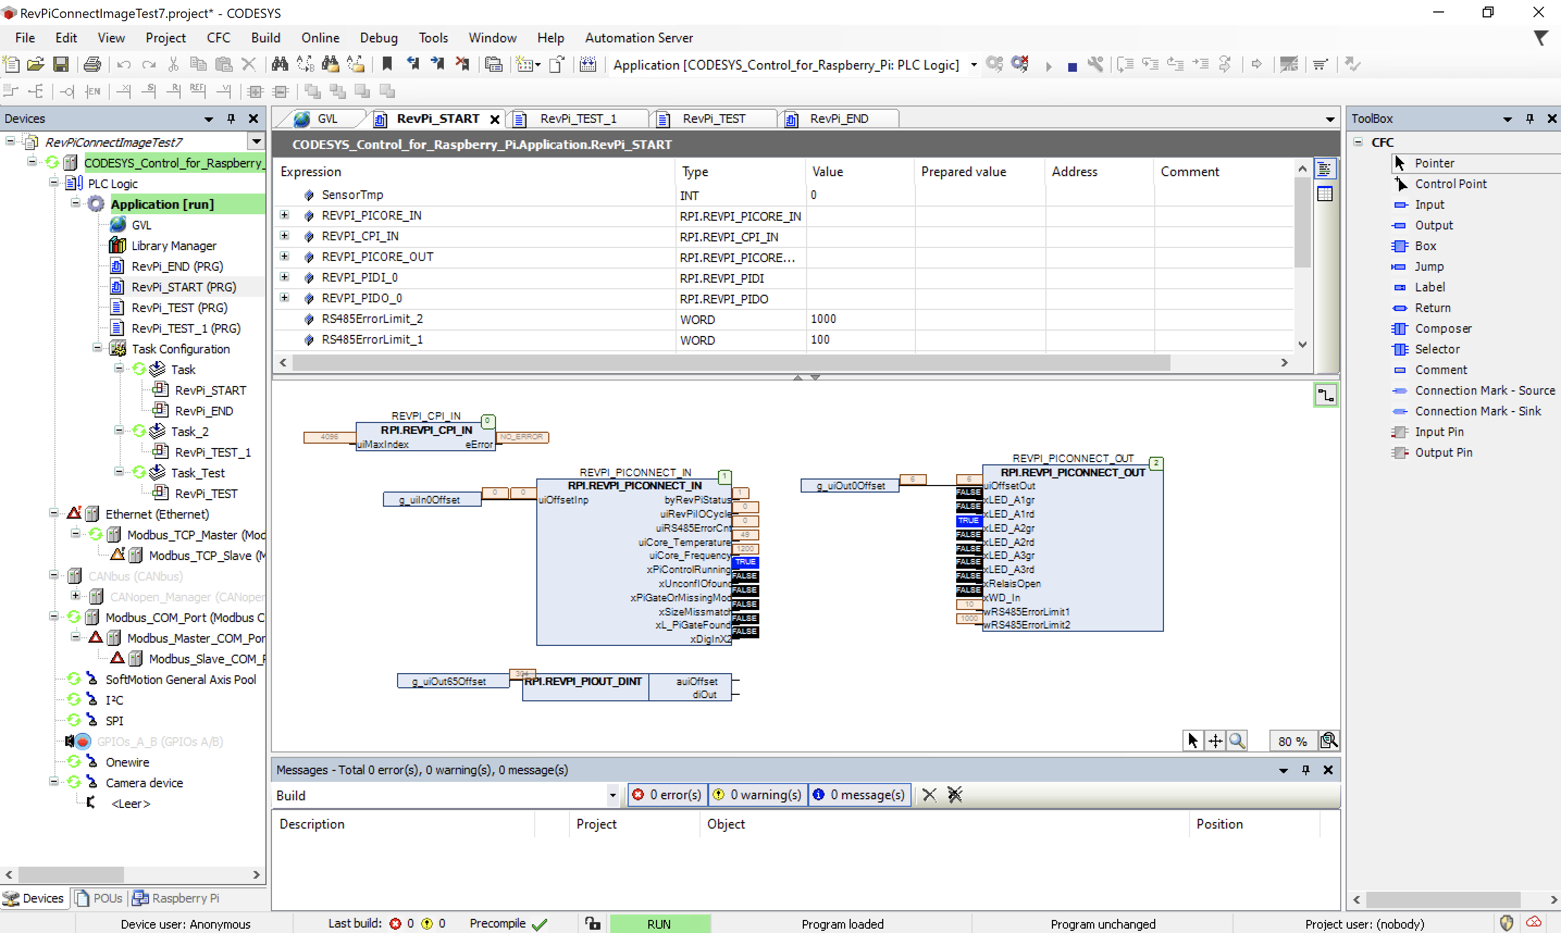Image resolution: width=1561 pixels, height=933 pixels.
Task: Click the declaration table horizontal scrollbar
Action: [x=731, y=363]
